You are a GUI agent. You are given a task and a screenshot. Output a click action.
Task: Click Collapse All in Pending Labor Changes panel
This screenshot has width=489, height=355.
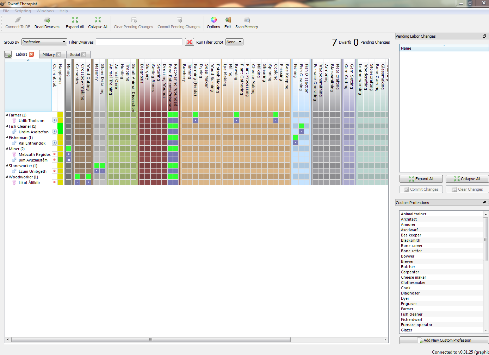(x=467, y=179)
